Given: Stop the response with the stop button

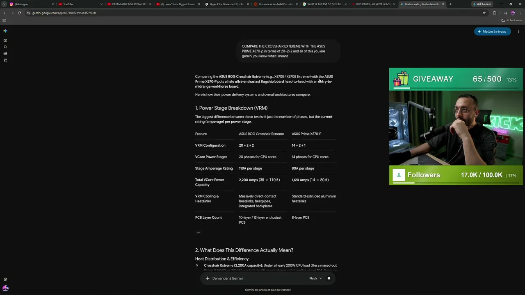Looking at the screenshot, I should coord(329,279).
